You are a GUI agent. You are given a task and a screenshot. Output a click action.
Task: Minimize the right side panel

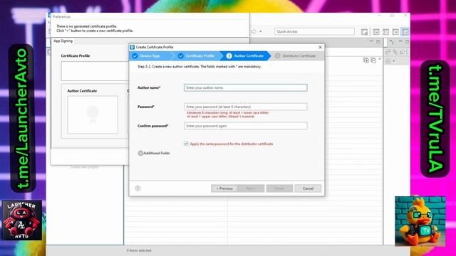click(400, 41)
